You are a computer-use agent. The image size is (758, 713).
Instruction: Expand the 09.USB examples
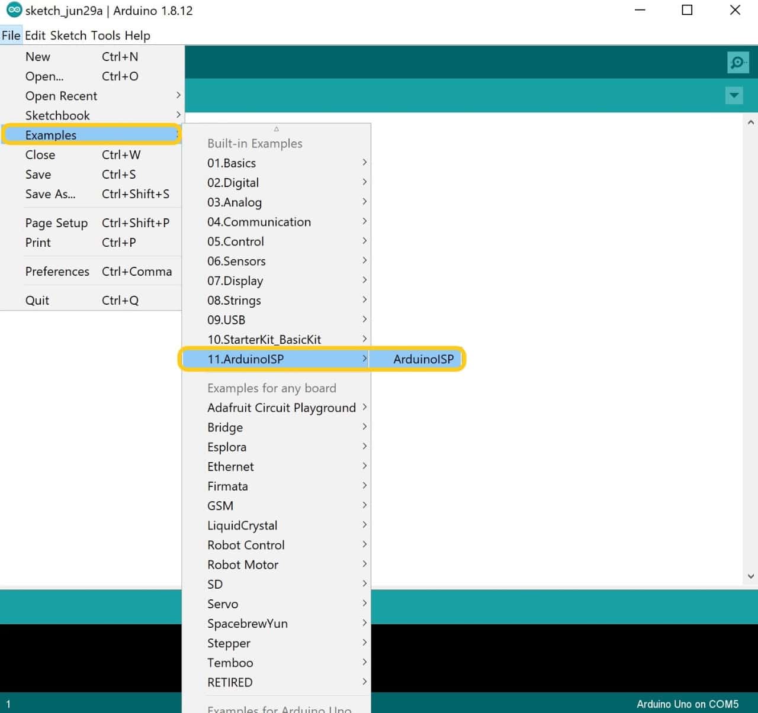click(x=277, y=320)
